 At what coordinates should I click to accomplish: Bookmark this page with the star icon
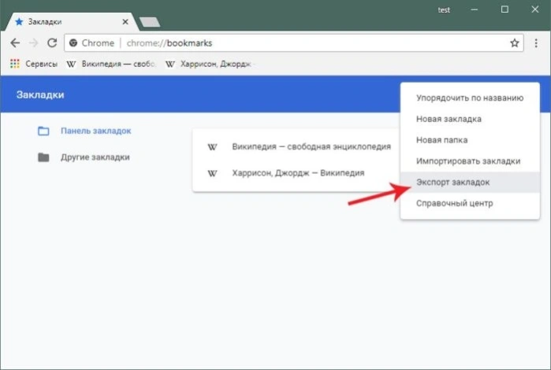[515, 43]
